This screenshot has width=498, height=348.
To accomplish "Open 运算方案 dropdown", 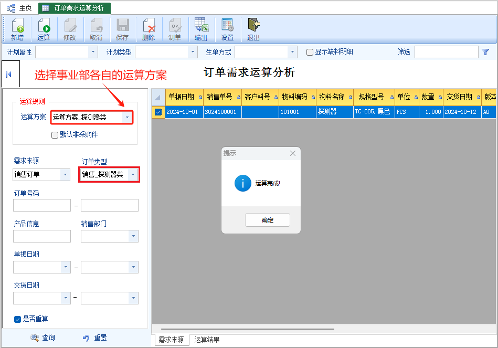I will pyautogui.click(x=127, y=117).
